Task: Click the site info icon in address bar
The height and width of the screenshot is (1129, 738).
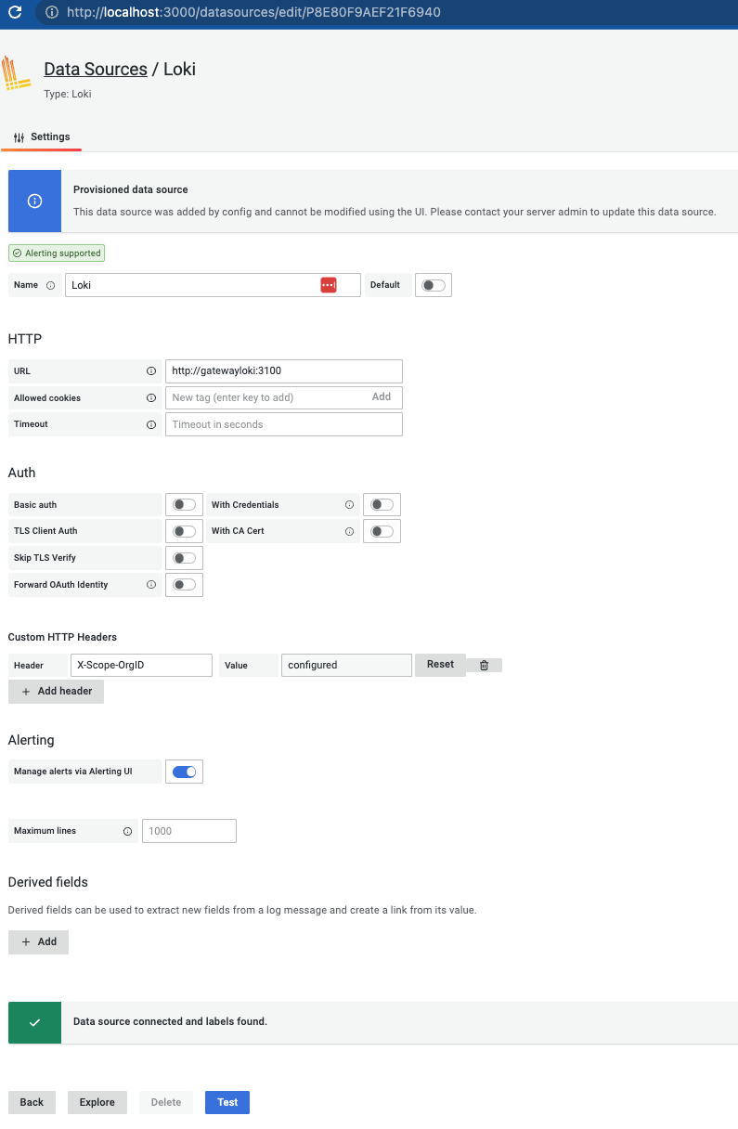Action: click(x=52, y=13)
